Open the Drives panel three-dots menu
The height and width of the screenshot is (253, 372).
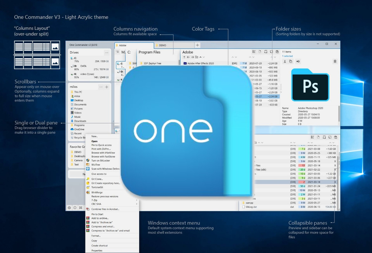coord(107,52)
